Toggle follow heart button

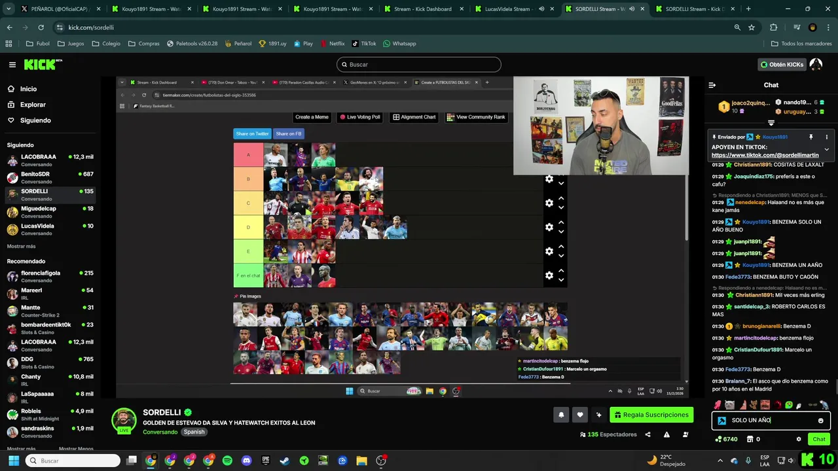coord(579,415)
